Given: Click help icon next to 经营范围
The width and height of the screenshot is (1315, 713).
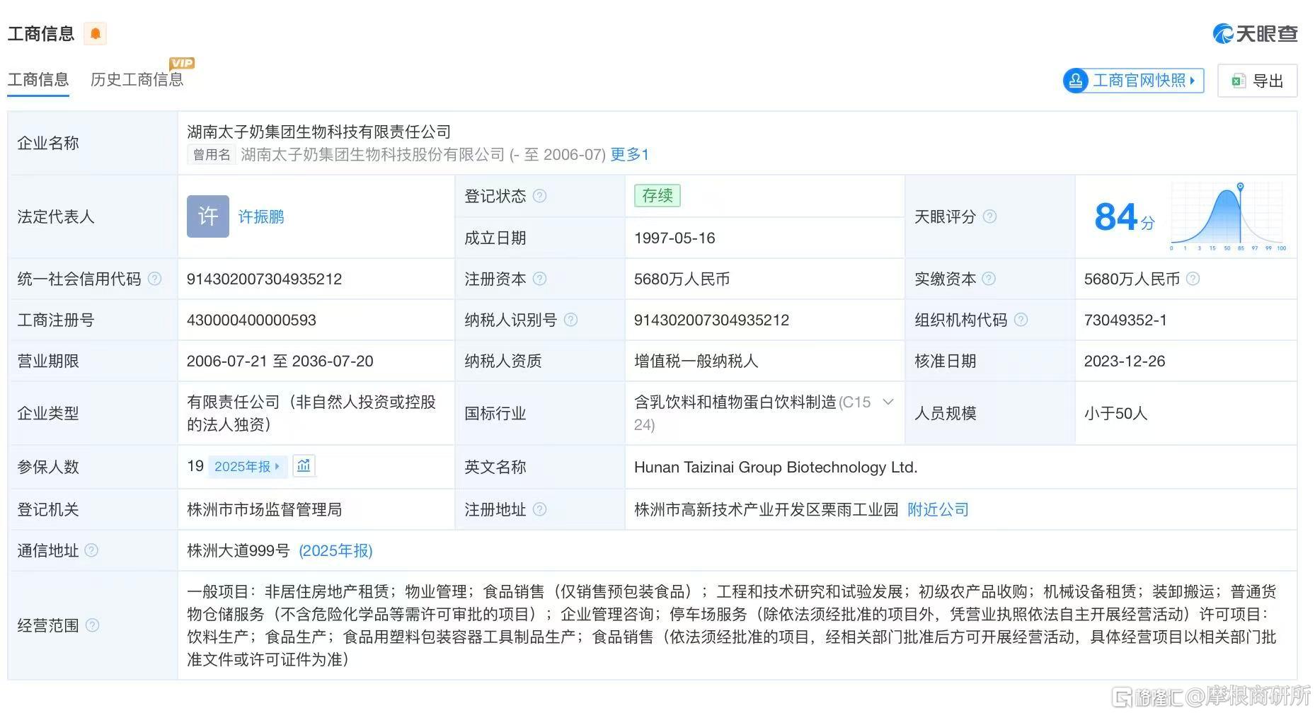Looking at the screenshot, I should pos(92,625).
